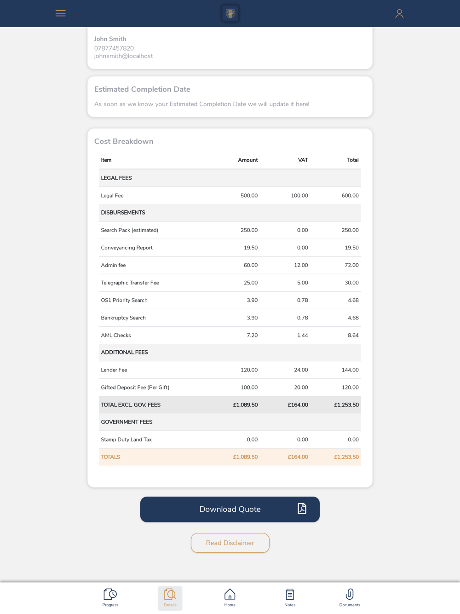The width and height of the screenshot is (460, 614).
Task: Click the Estimated Completion Date heading
Action: [142, 89]
